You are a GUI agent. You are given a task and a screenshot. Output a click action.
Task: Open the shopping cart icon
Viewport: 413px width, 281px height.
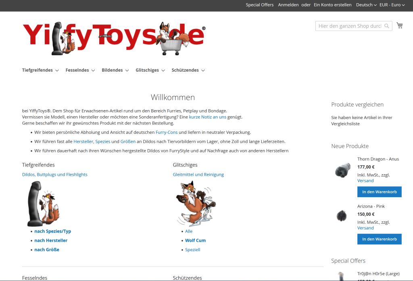pyautogui.click(x=400, y=25)
